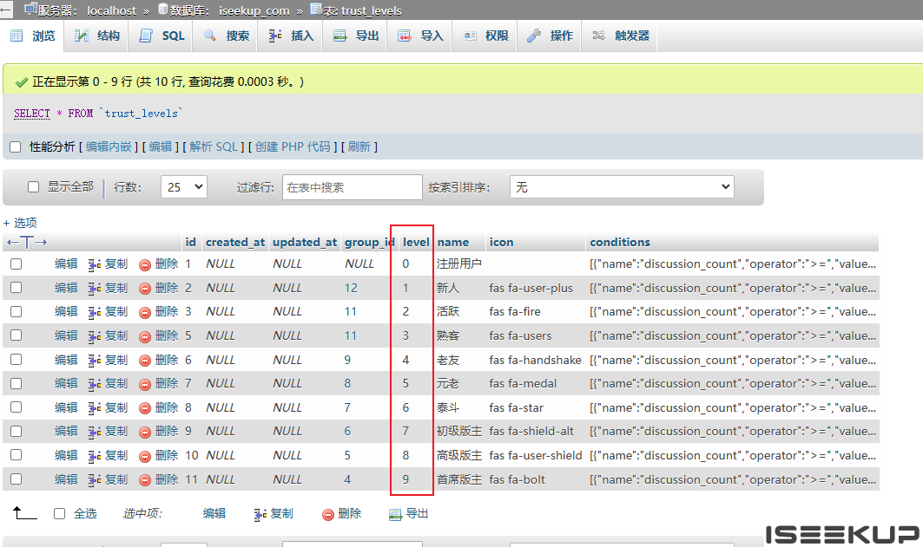Switch to the 结构 (Structure) tab
Screen dimensions: 923x547
pos(97,36)
